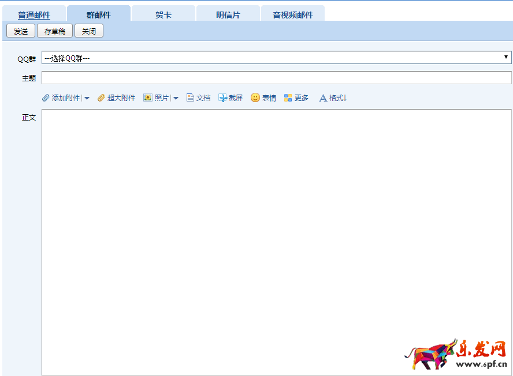The image size is (513, 376).
Task: Open the 选择QQ群 dropdown list
Action: pyautogui.click(x=276, y=58)
